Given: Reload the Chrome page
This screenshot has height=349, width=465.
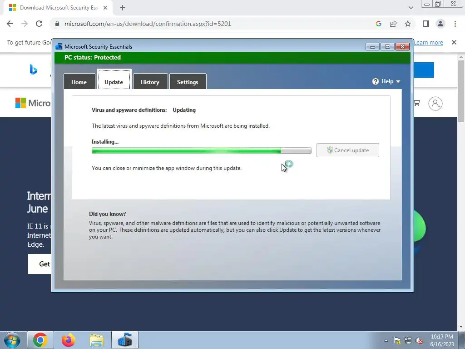Looking at the screenshot, I should (39, 24).
